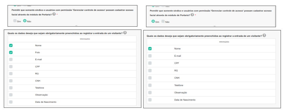The image size is (287, 111).
Task: Uncheck the Nome checkbox in right list
Action: (x=150, y=49)
